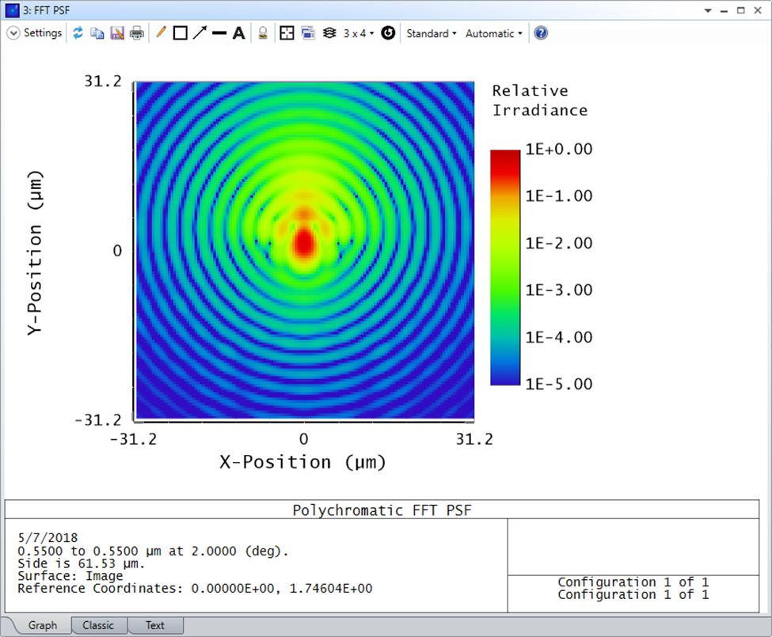Switch to the Classic tab
Screen dimensions: 772x637
[x=98, y=625]
